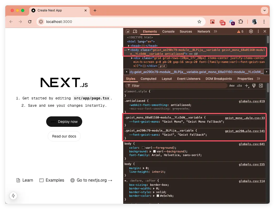Toggle the grid overlay badge on div
Viewport: 275px width, 209px height.
[x=163, y=66]
